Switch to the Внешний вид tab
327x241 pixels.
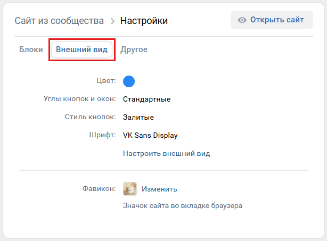[81, 49]
